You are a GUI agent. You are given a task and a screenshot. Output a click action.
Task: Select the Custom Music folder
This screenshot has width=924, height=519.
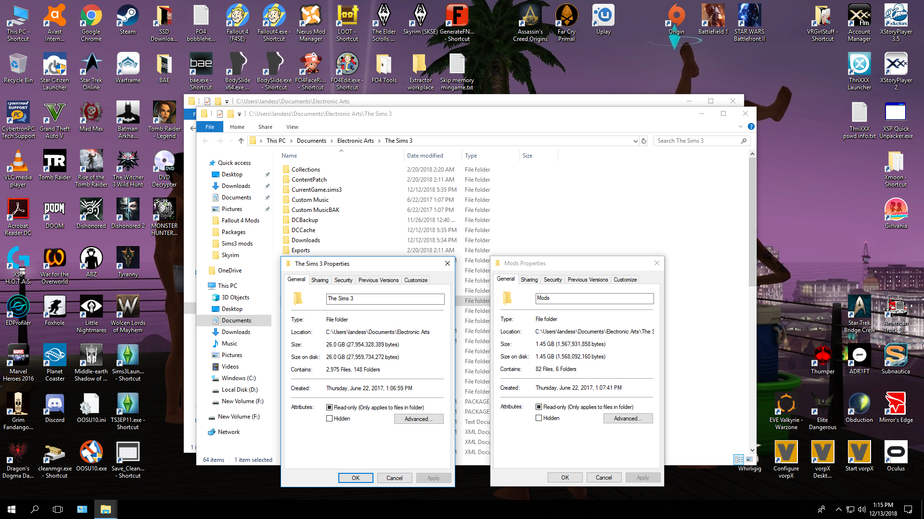point(310,200)
